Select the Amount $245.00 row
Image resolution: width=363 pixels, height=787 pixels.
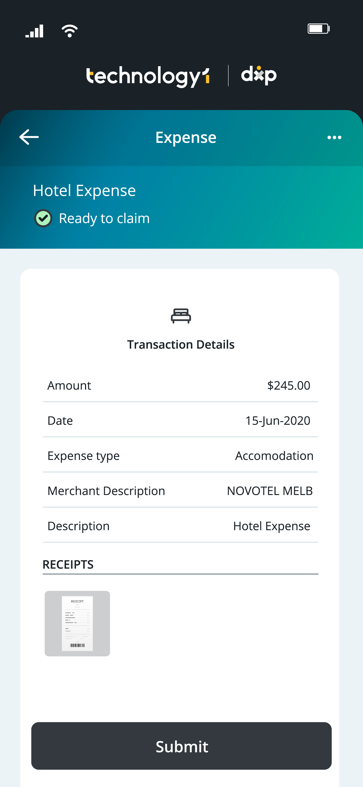[180, 385]
